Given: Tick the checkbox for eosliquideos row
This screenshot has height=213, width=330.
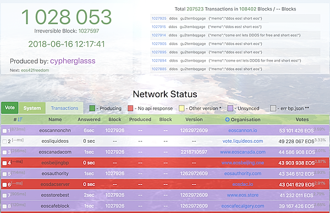Looking at the screenshot, I should coord(4,142).
